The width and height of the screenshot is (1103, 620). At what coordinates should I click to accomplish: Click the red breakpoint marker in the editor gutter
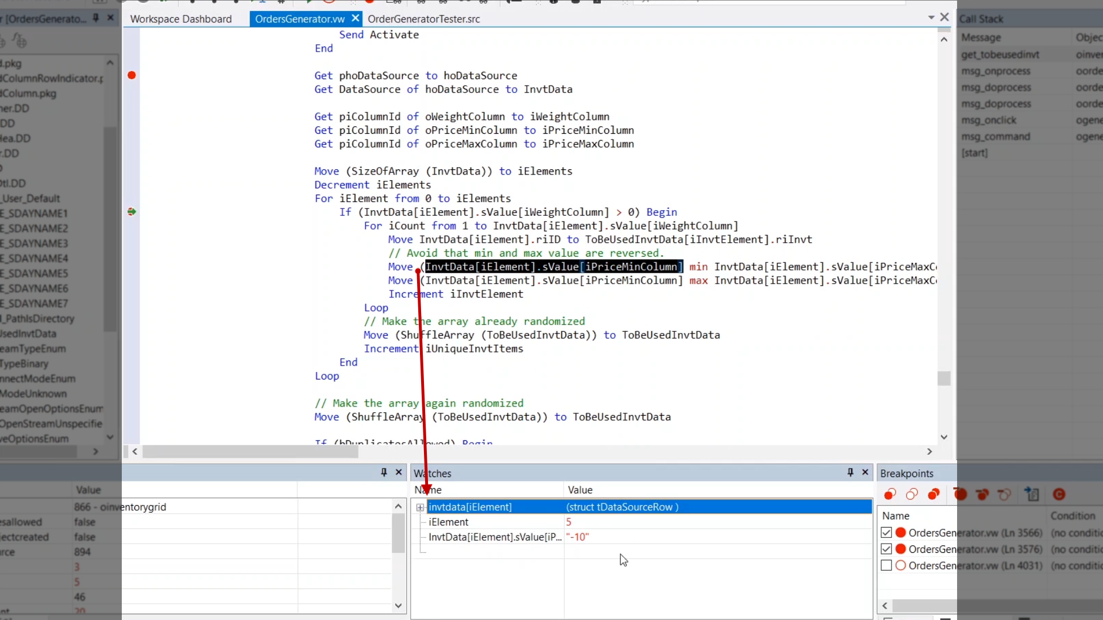tap(132, 75)
